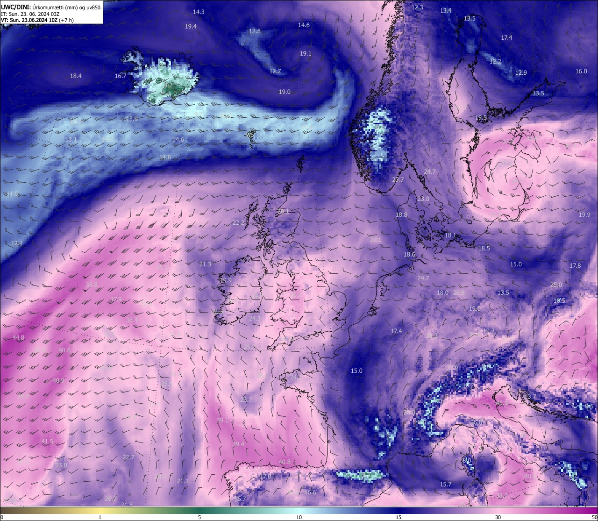Viewport: 598px width, 521px height.
Task: Click the value 19.5 on the map
Action: (481, 118)
